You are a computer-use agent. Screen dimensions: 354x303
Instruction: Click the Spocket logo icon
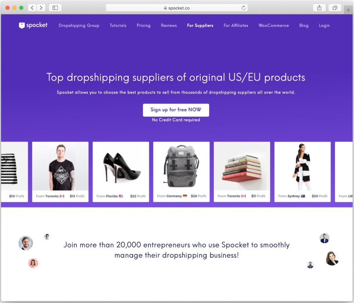click(x=22, y=25)
